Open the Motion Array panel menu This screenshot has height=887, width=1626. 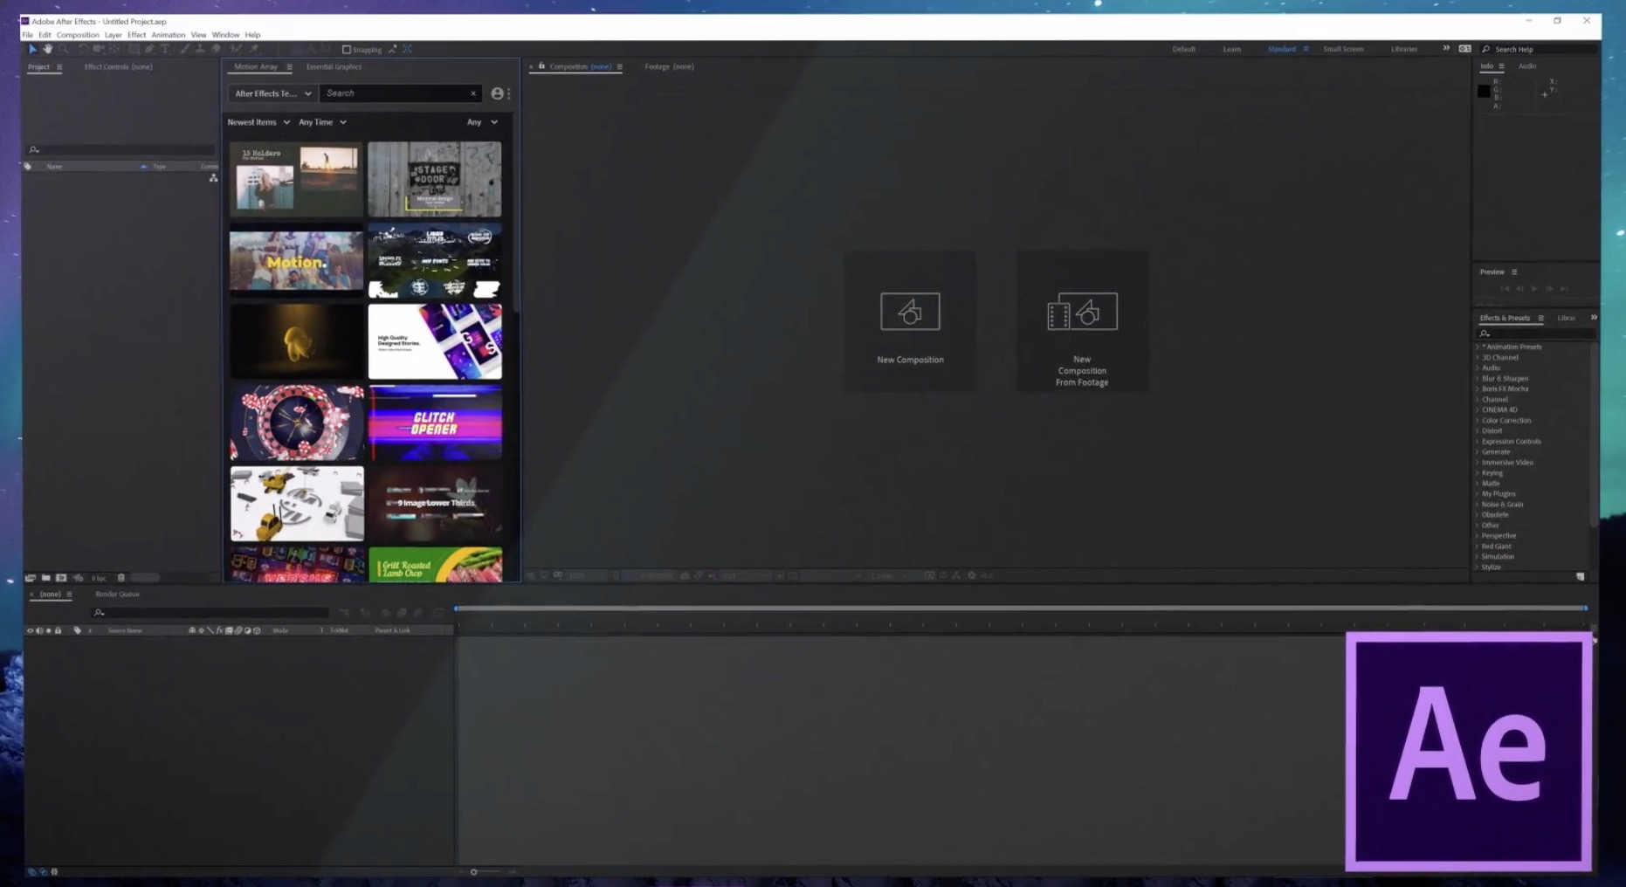289,67
